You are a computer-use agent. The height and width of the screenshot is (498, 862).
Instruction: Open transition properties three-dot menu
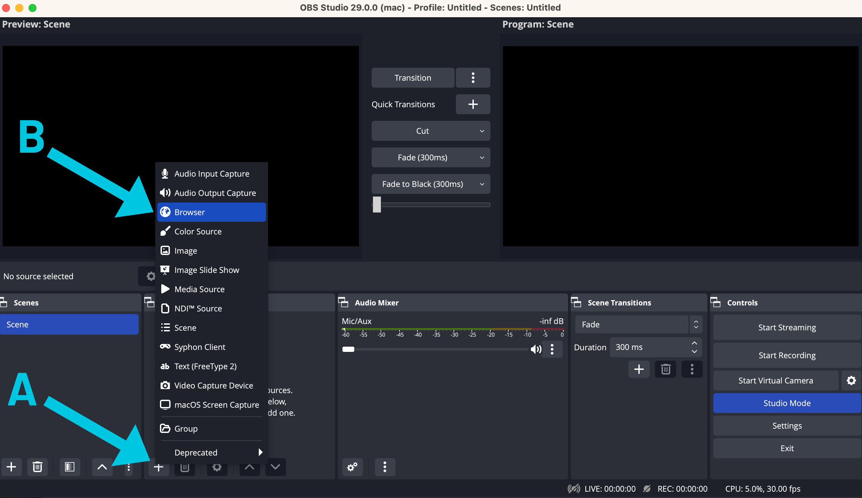coord(692,369)
